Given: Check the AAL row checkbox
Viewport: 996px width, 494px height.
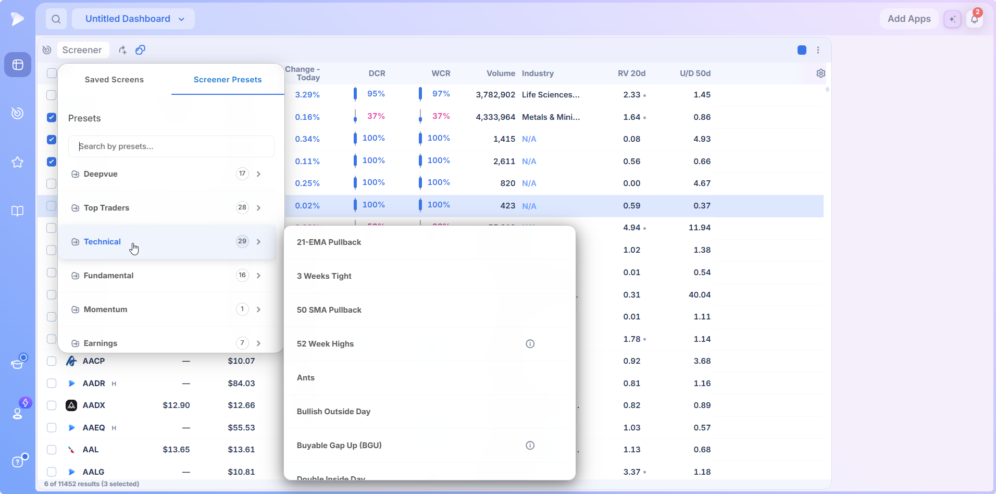Looking at the screenshot, I should (x=52, y=450).
